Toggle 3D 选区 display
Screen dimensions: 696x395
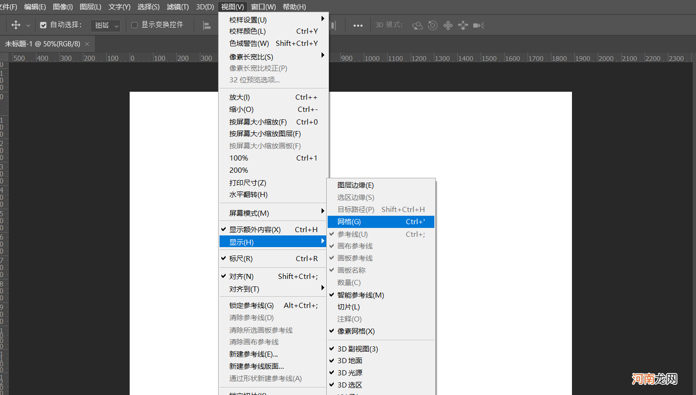(381, 385)
